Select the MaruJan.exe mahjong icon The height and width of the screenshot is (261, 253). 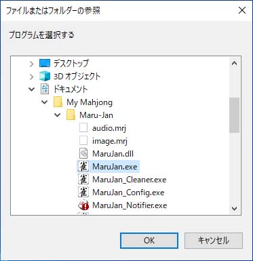[83, 167]
